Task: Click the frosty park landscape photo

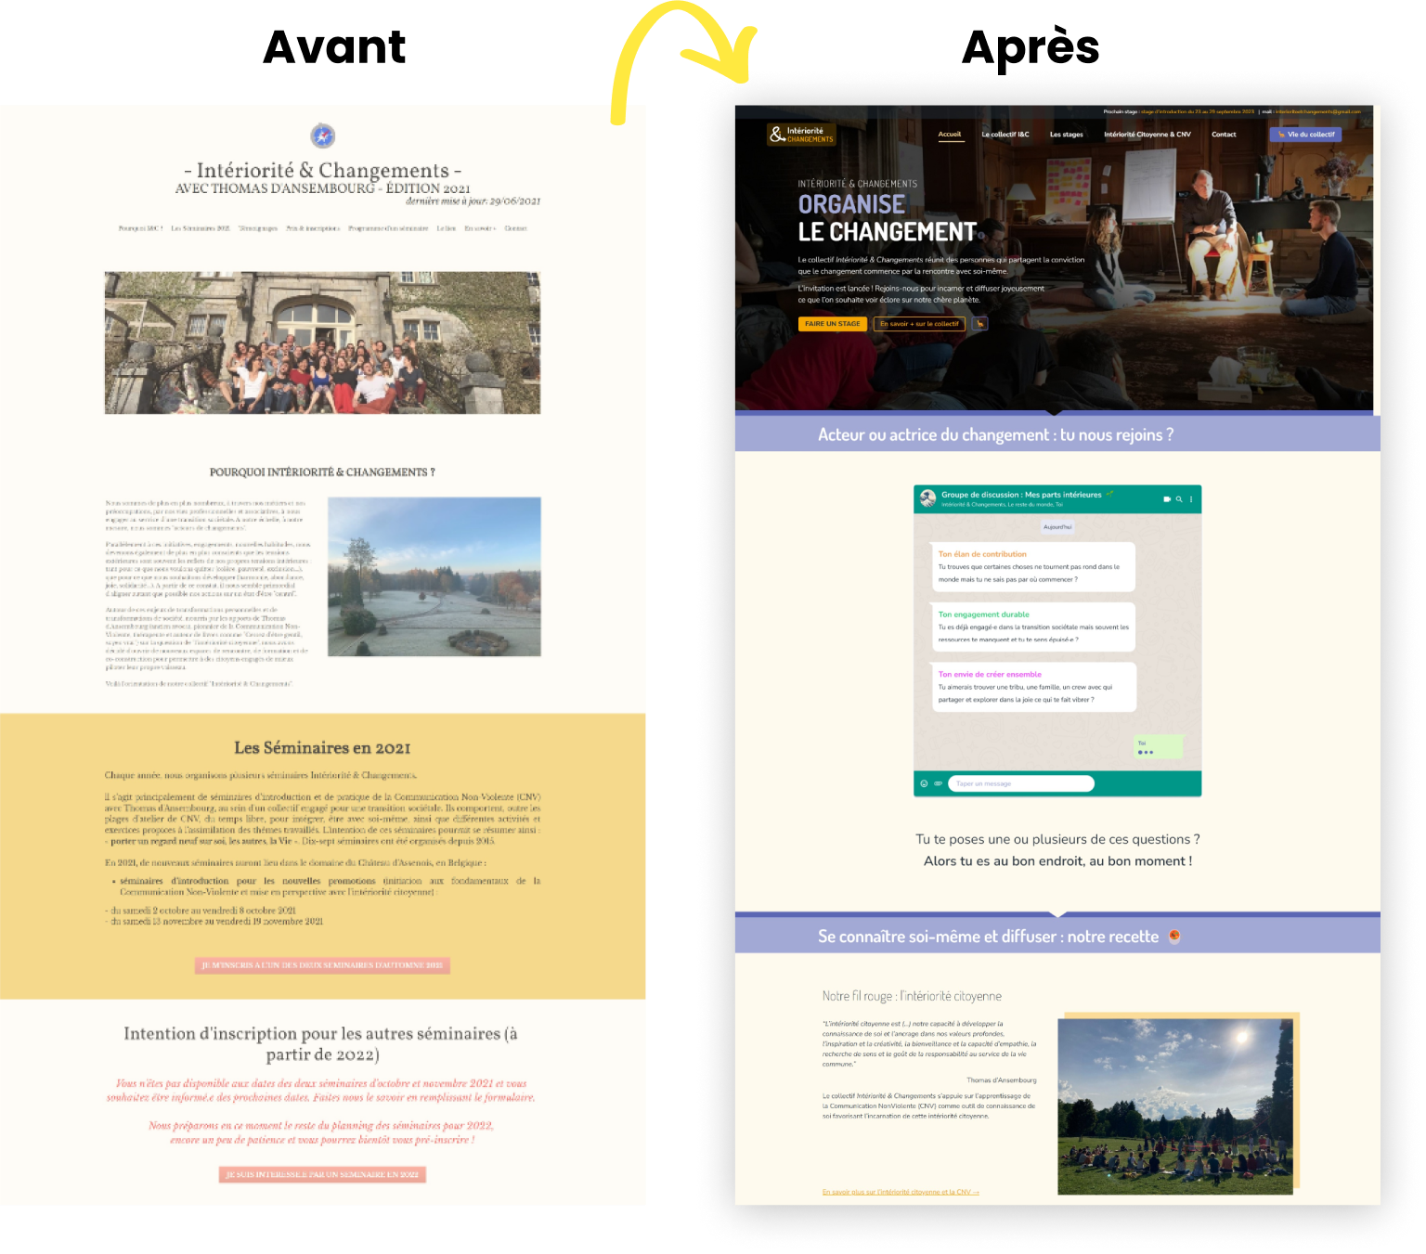Action: (x=434, y=576)
